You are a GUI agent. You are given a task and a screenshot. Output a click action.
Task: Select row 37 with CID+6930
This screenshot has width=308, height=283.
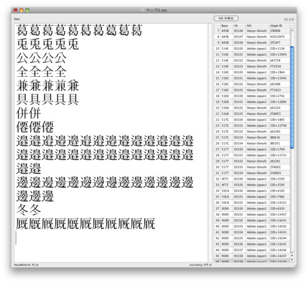tap(252, 209)
